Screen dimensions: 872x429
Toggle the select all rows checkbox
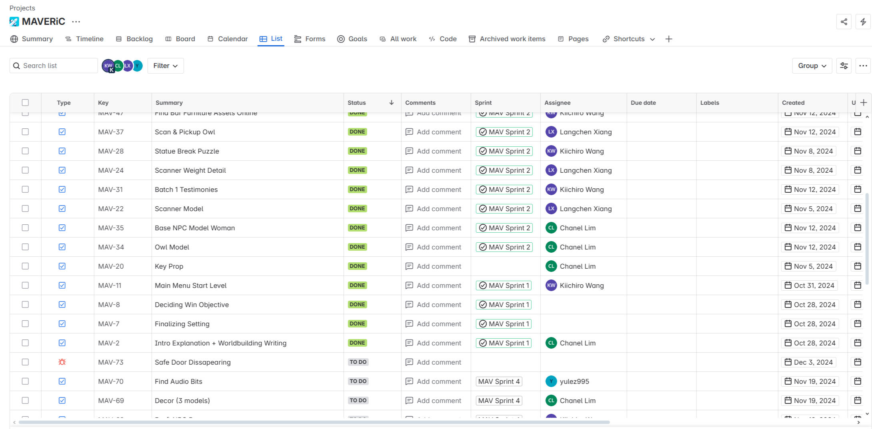click(x=25, y=103)
